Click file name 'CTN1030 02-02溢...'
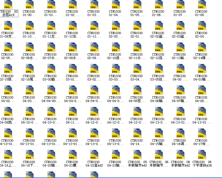The width and height of the screenshot is (222, 178). (x=159, y=35)
